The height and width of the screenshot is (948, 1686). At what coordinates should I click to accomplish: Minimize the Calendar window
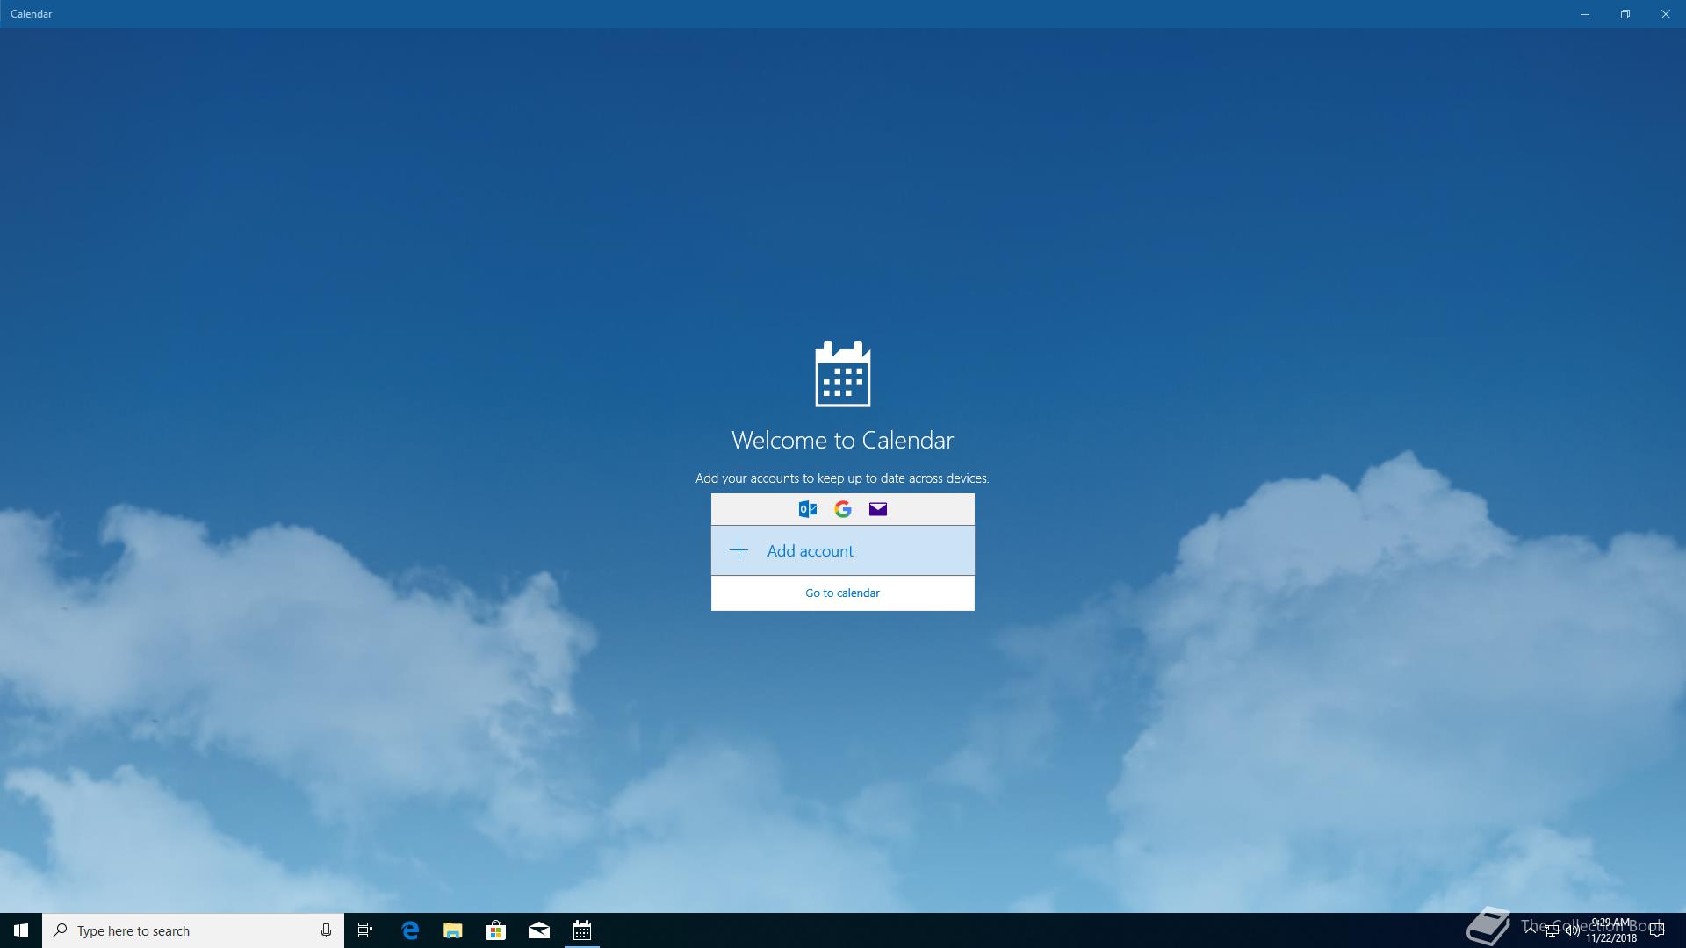tap(1585, 14)
